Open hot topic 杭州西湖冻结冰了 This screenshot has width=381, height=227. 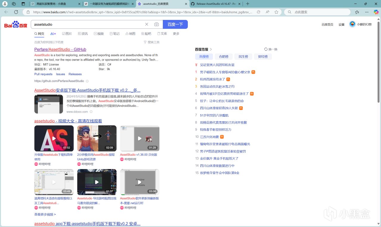[x=213, y=79]
